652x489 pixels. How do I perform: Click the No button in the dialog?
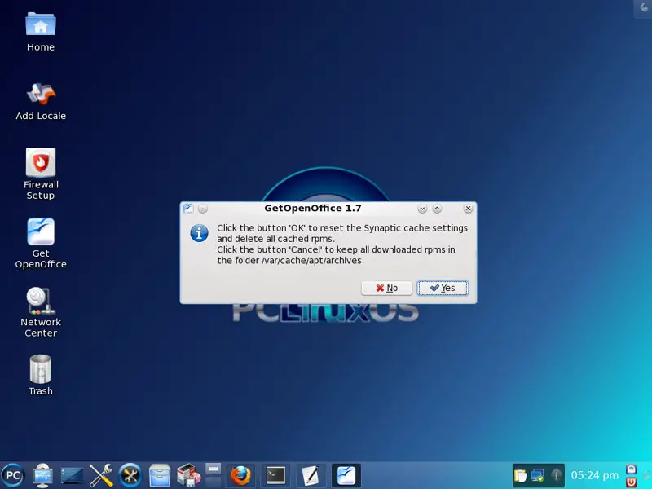386,289
